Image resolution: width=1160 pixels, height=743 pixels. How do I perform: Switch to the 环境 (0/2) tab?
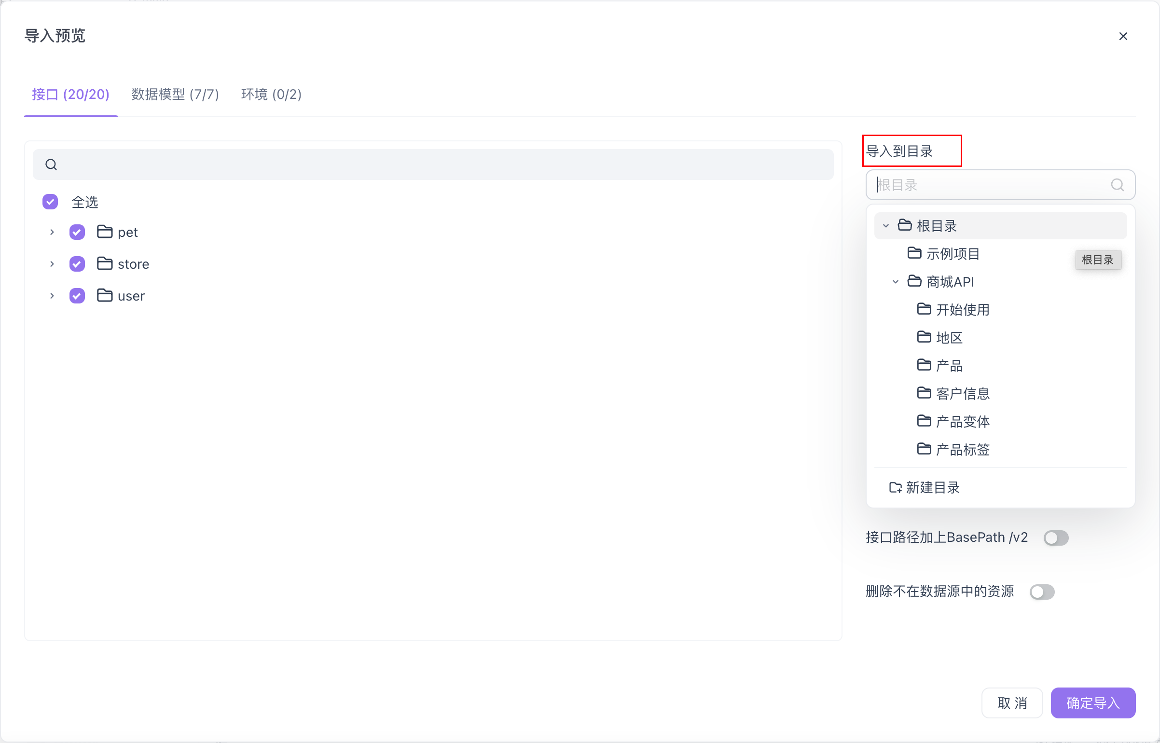click(x=271, y=95)
